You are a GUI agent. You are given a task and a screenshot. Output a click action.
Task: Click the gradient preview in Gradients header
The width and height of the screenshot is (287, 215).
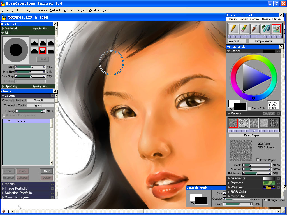pos(269,178)
